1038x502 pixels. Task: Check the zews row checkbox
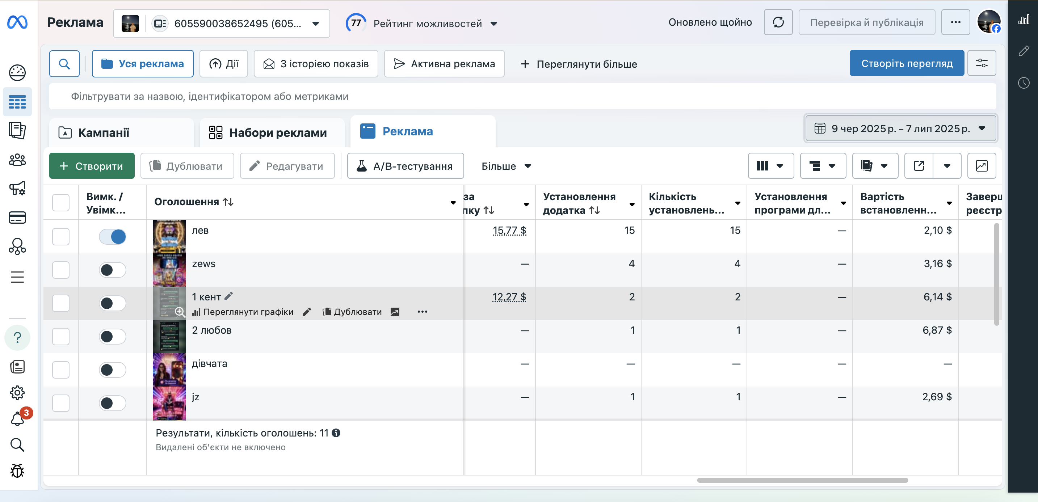(61, 270)
